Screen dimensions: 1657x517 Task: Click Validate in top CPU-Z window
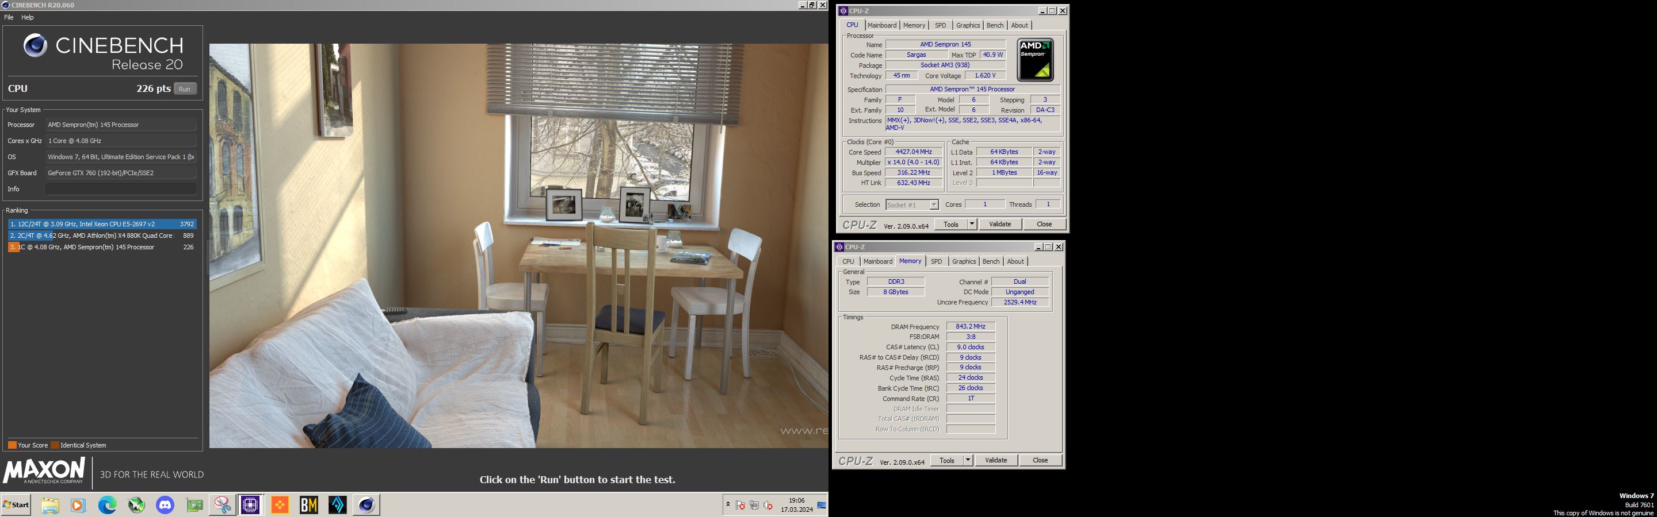[999, 224]
